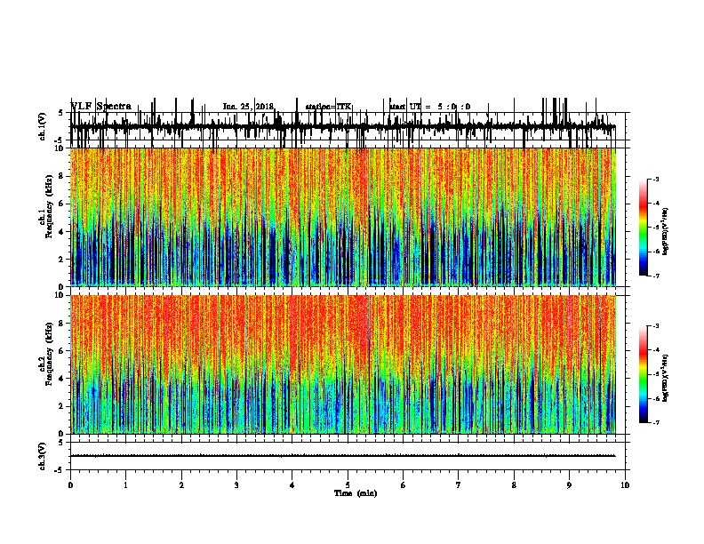Click the ch.3 flat voltage trace

[343, 456]
